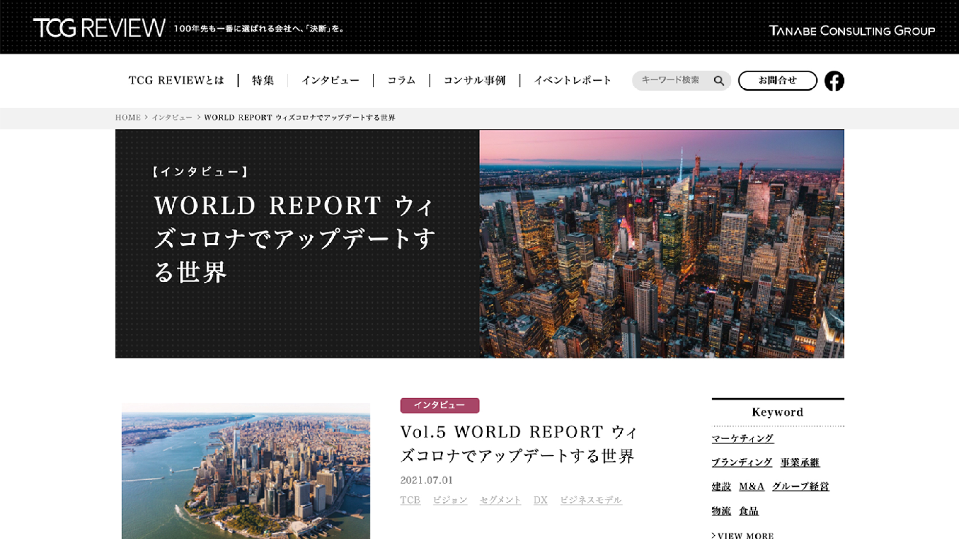Click the magnifier search icon
The height and width of the screenshot is (539, 959).
[719, 81]
